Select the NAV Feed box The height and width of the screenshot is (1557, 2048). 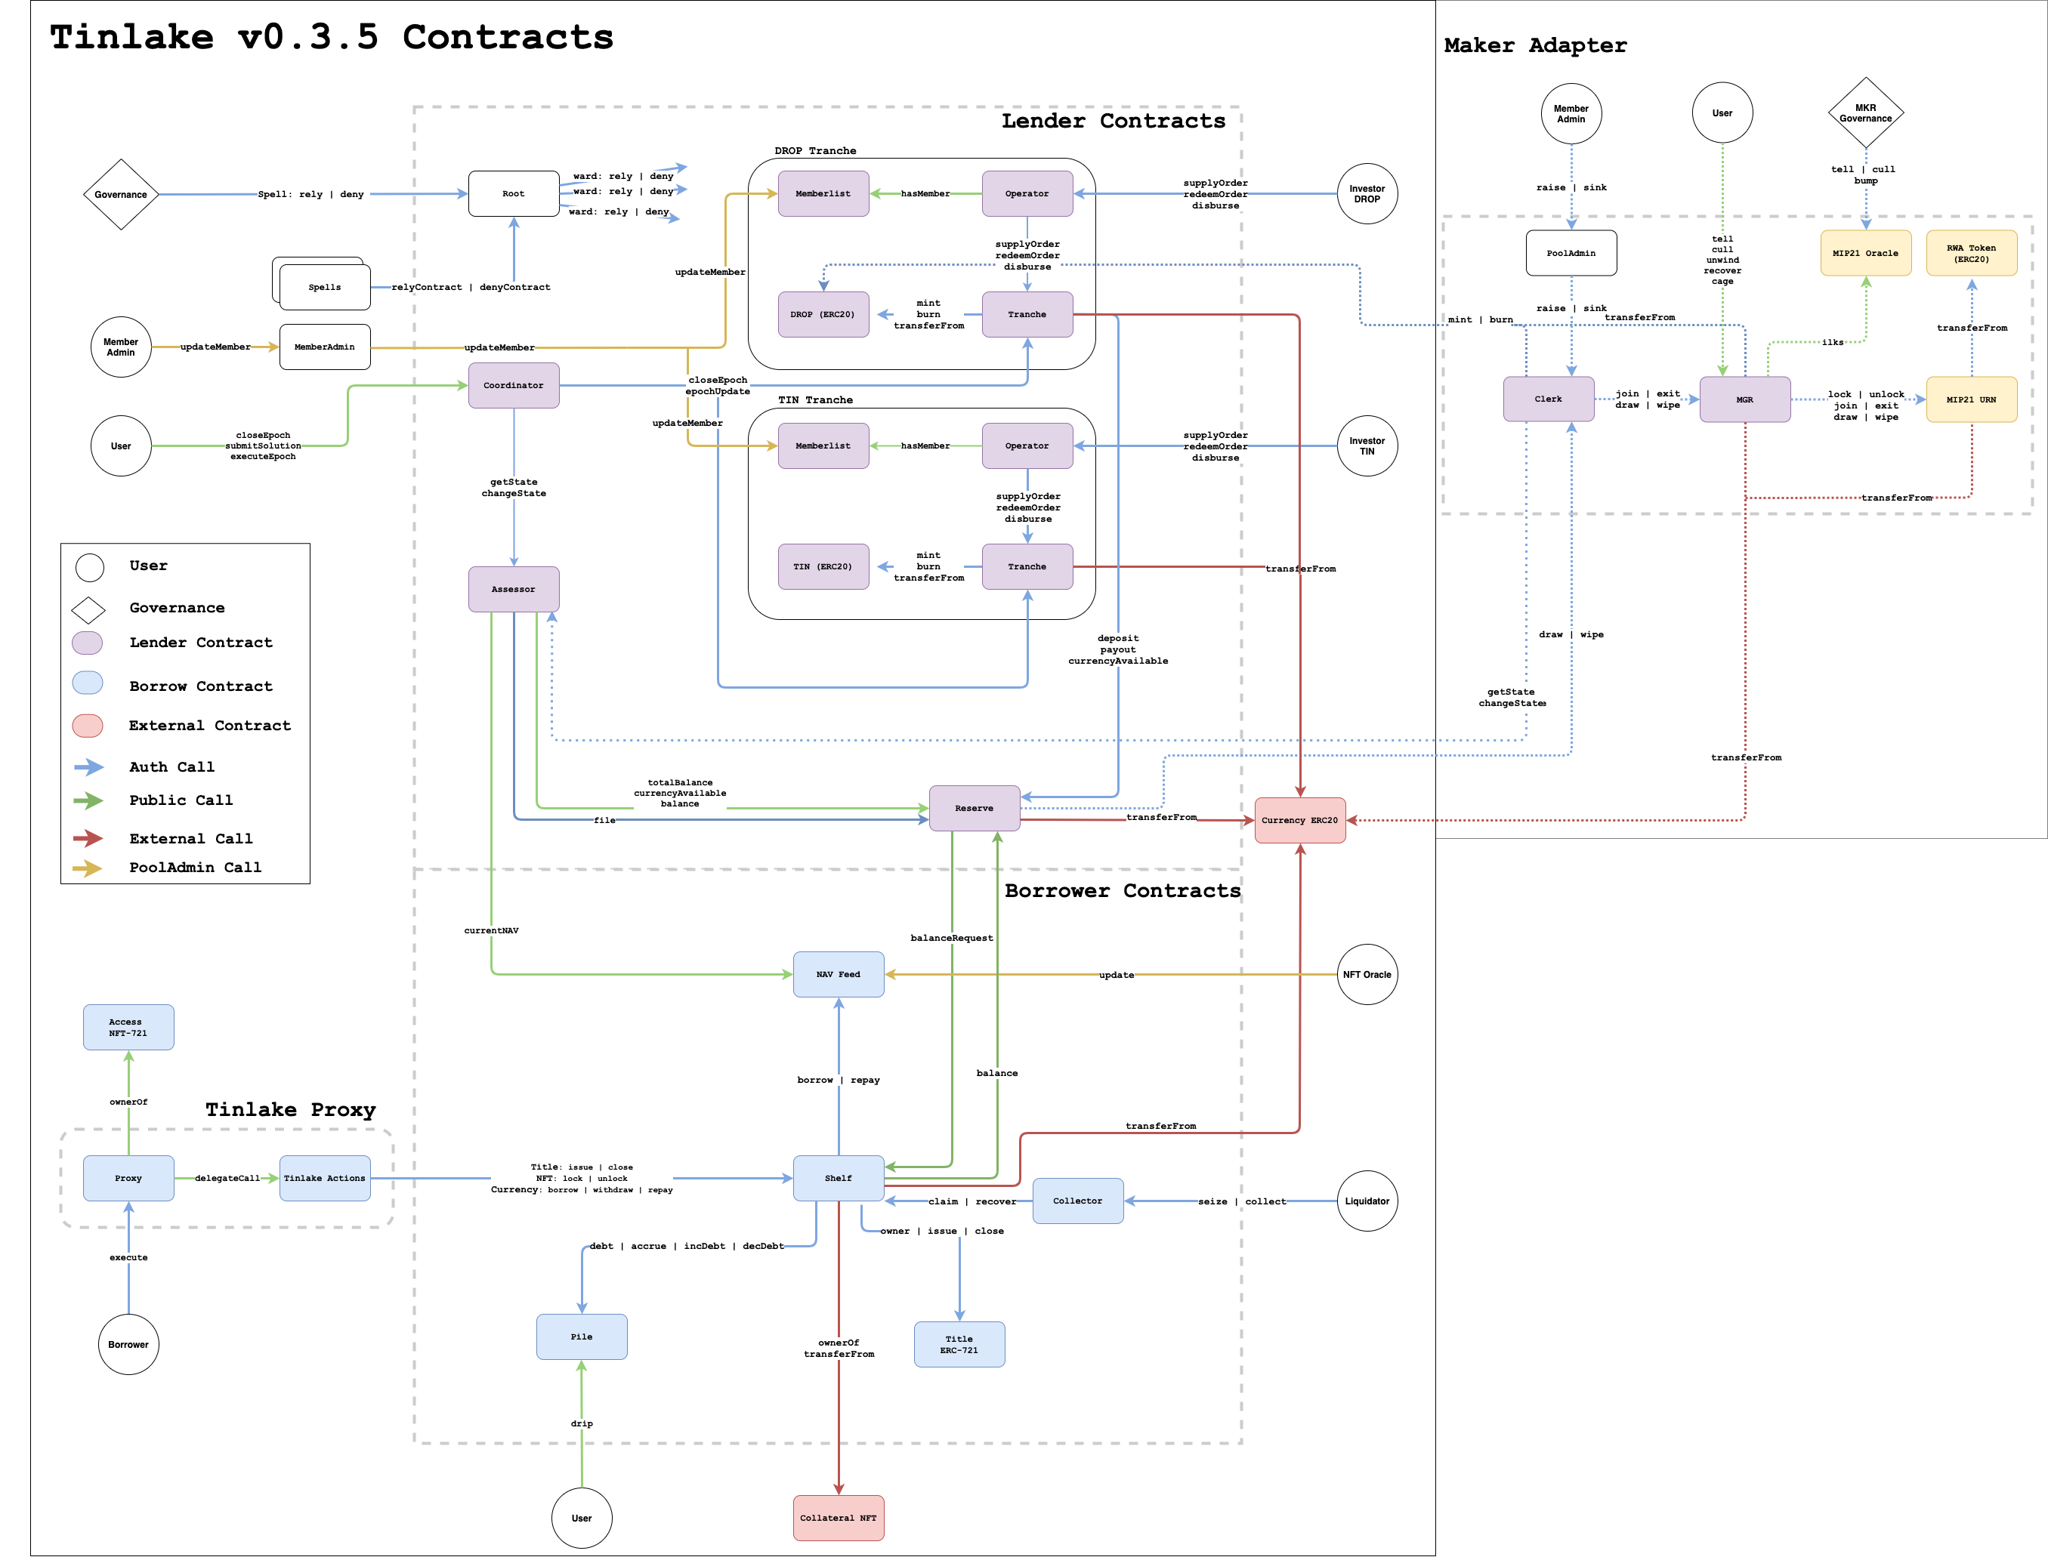[x=838, y=974]
